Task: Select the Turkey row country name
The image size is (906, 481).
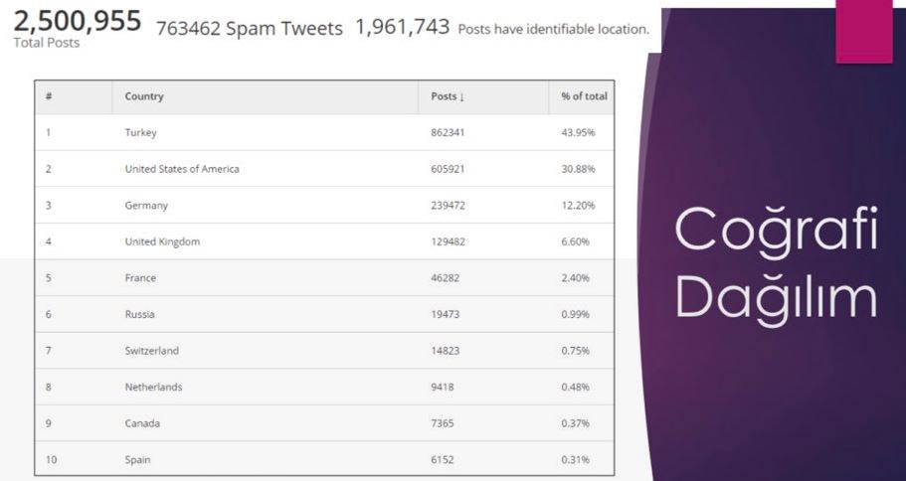Action: coord(141,133)
